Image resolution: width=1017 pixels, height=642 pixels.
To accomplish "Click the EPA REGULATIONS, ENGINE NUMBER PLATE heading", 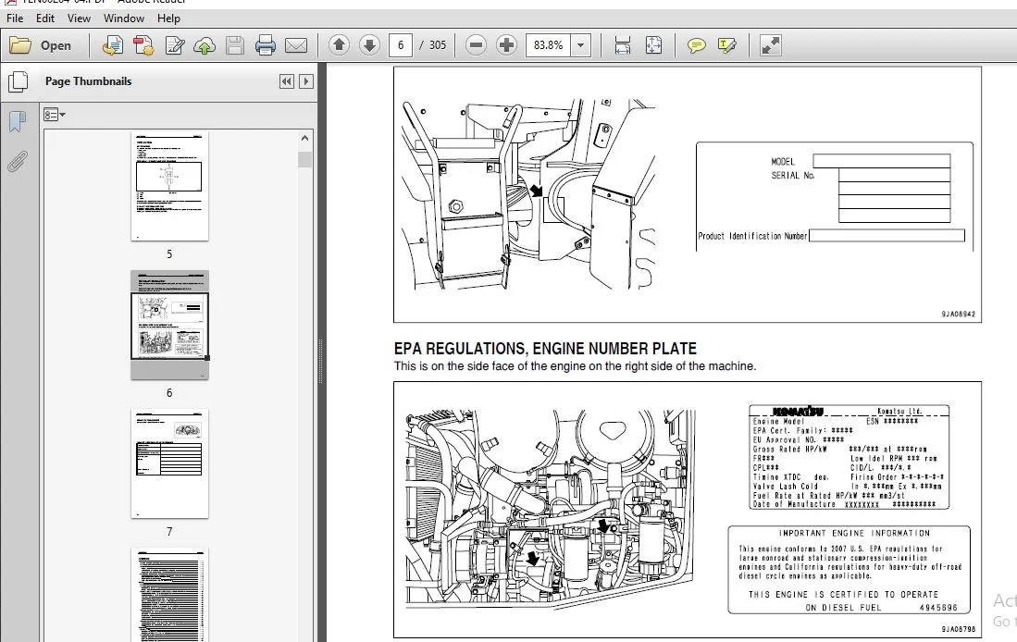I will (x=545, y=349).
